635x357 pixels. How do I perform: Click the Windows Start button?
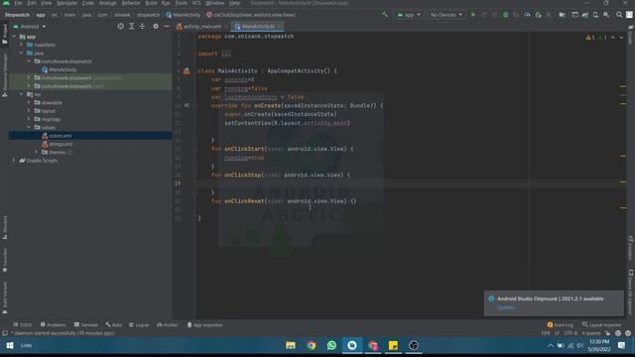pyautogui.click(x=10, y=345)
